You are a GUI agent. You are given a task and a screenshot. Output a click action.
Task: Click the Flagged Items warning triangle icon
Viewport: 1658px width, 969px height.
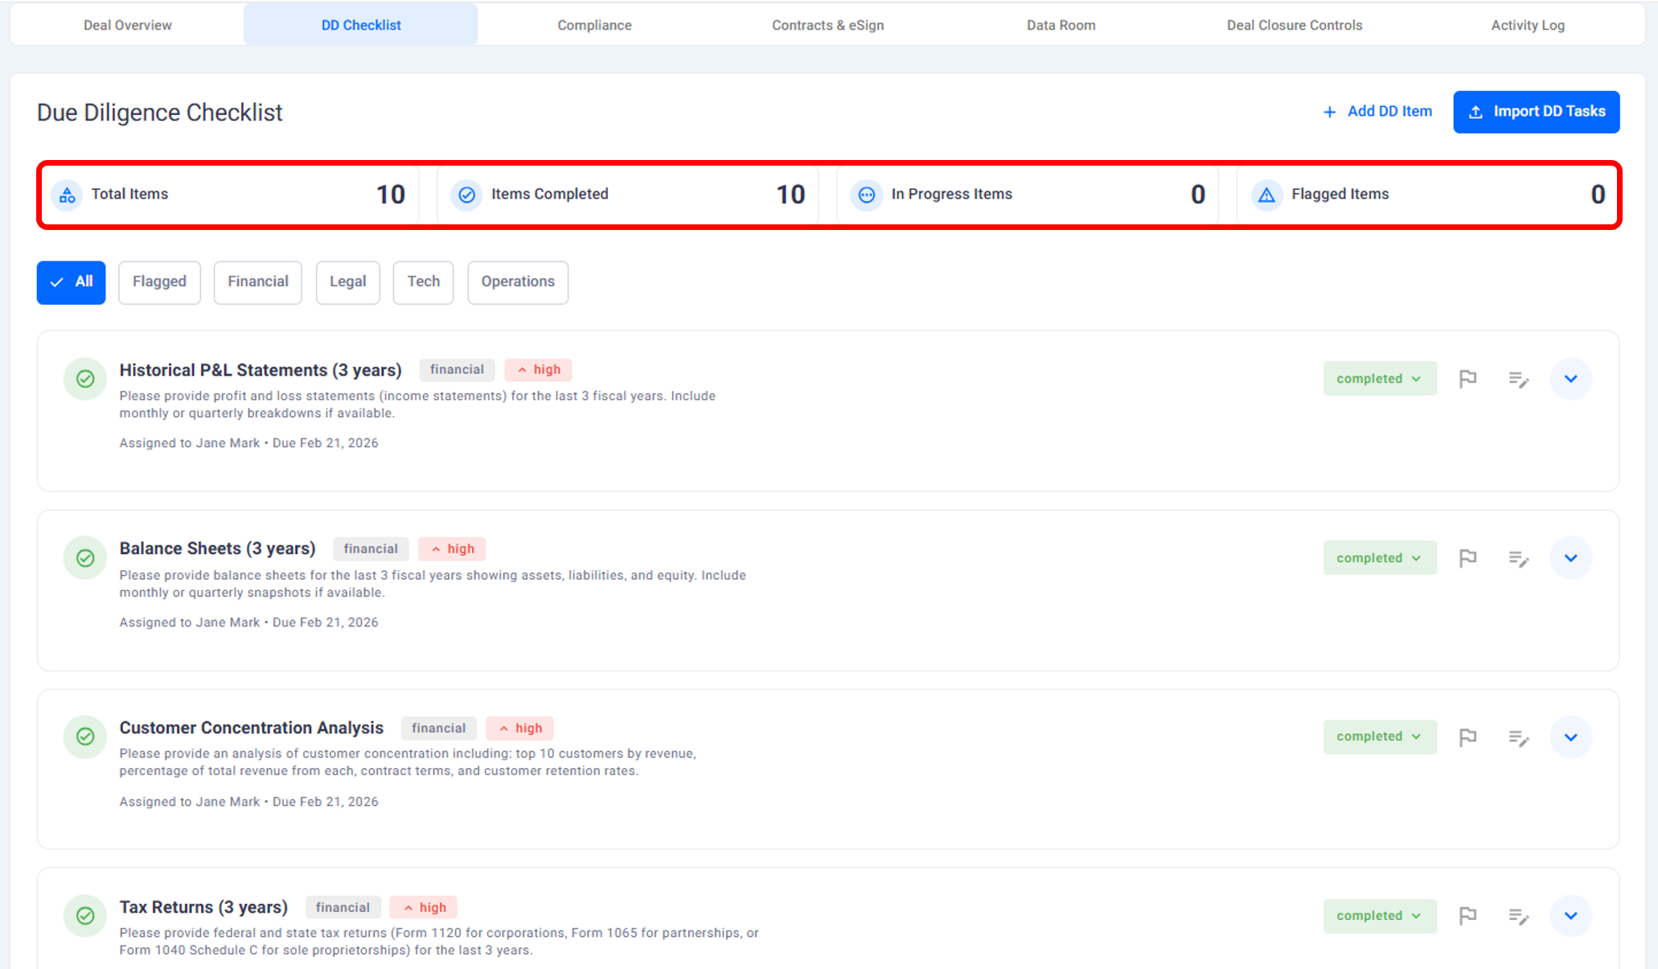click(x=1266, y=195)
